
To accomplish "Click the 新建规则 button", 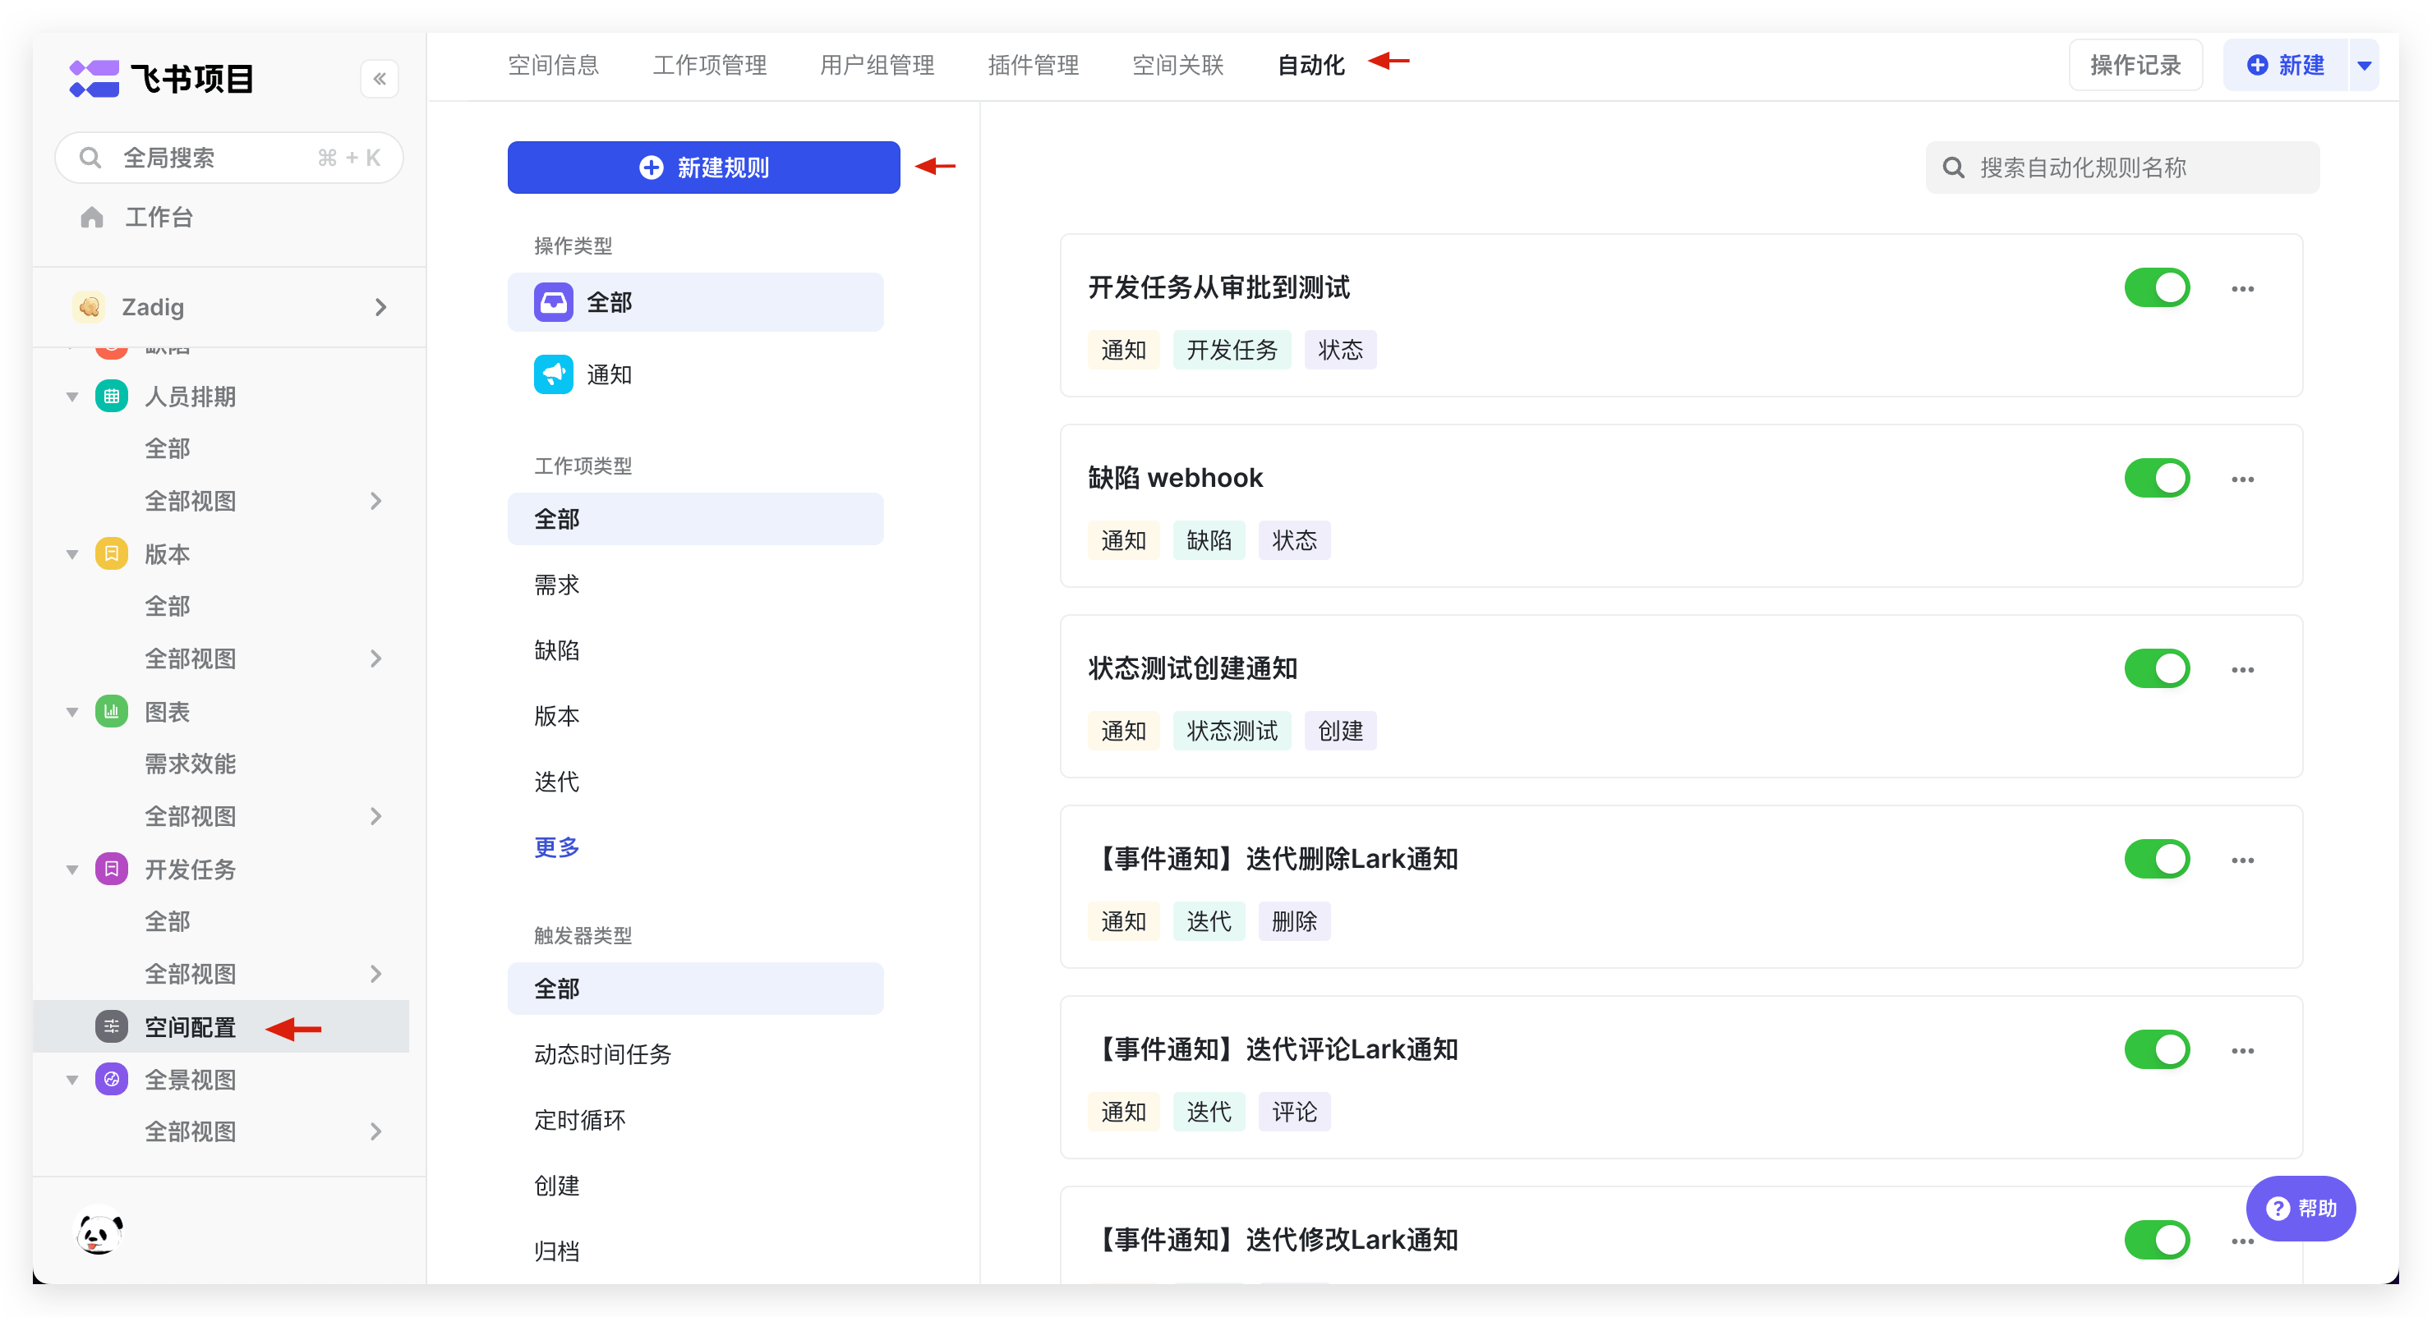I will coord(702,167).
